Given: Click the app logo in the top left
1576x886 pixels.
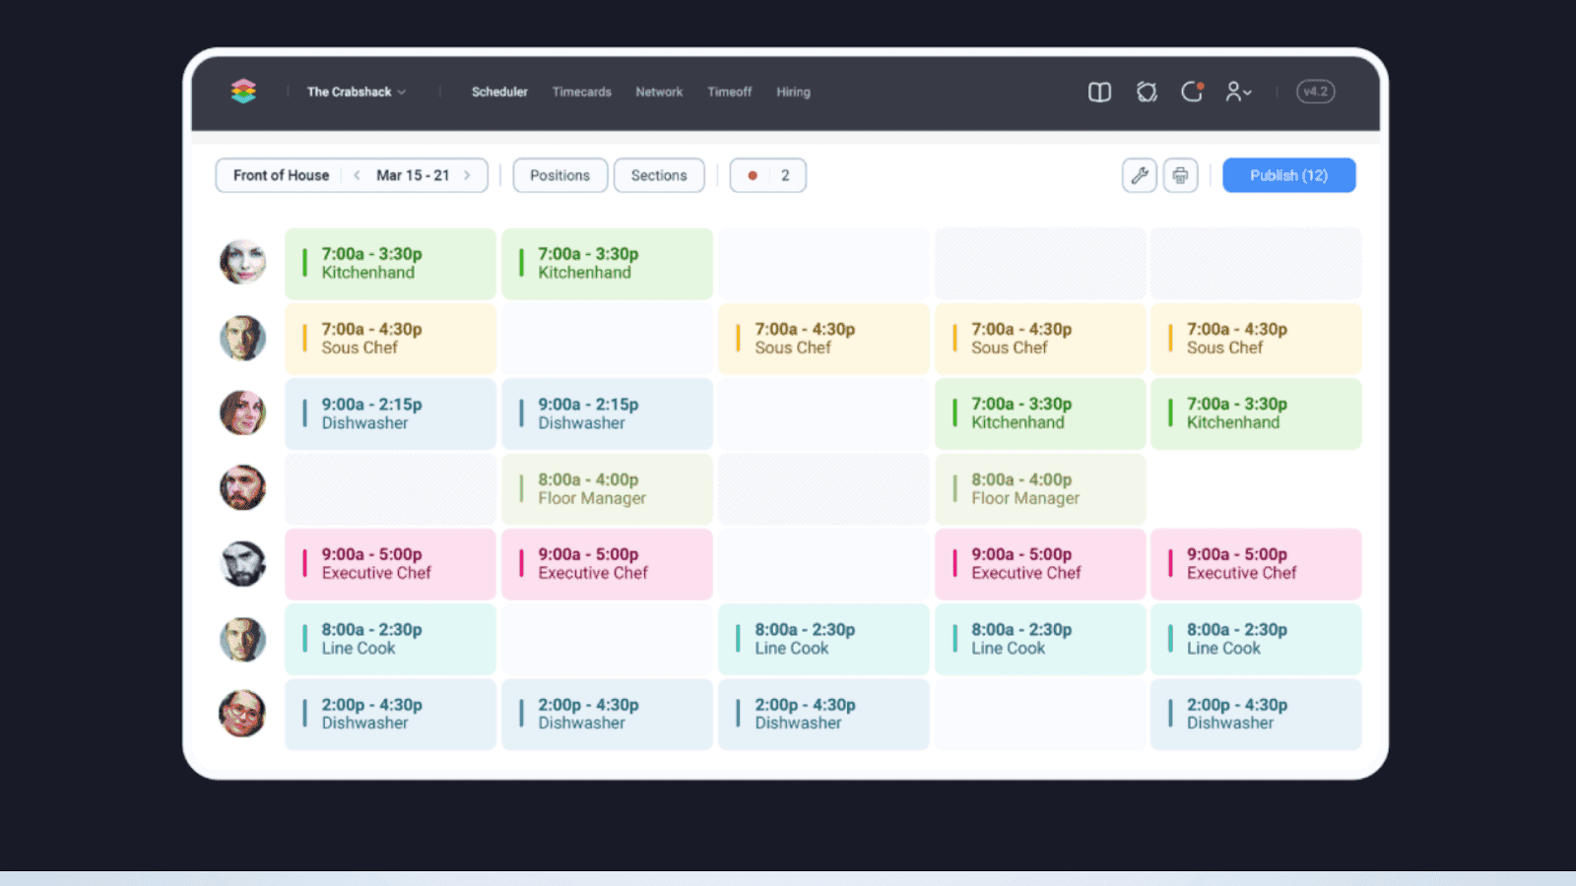Looking at the screenshot, I should pos(242,91).
